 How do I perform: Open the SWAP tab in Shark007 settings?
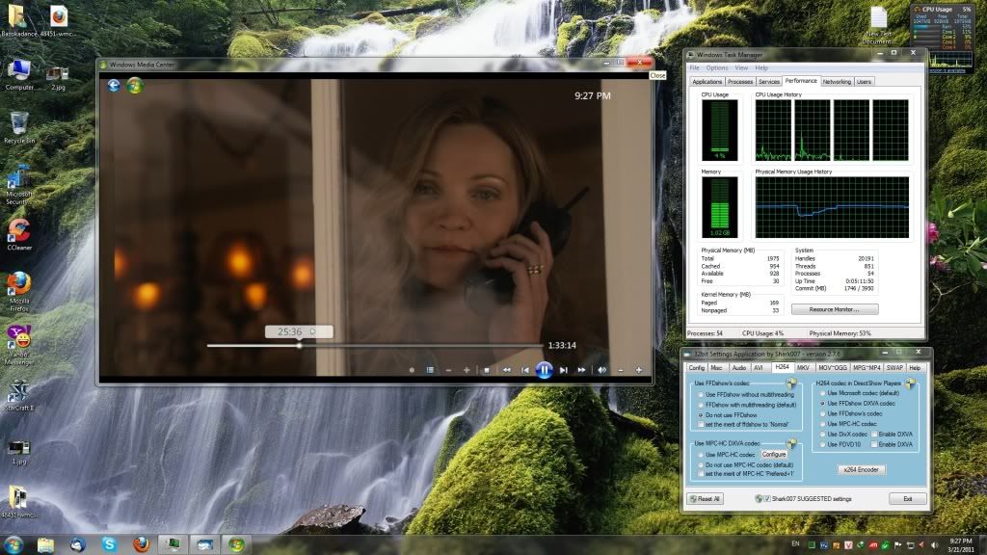[894, 367]
